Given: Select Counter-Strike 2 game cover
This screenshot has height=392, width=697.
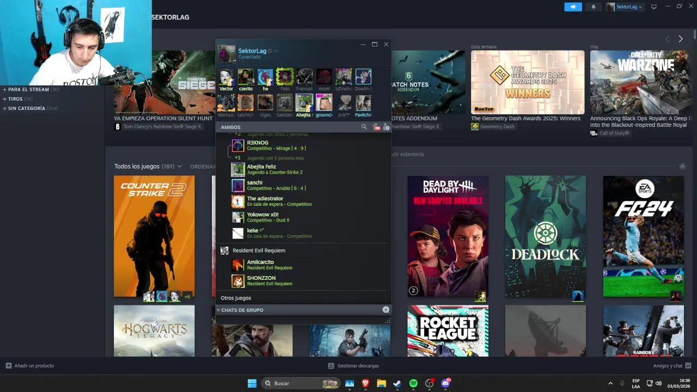Looking at the screenshot, I should 154,236.
